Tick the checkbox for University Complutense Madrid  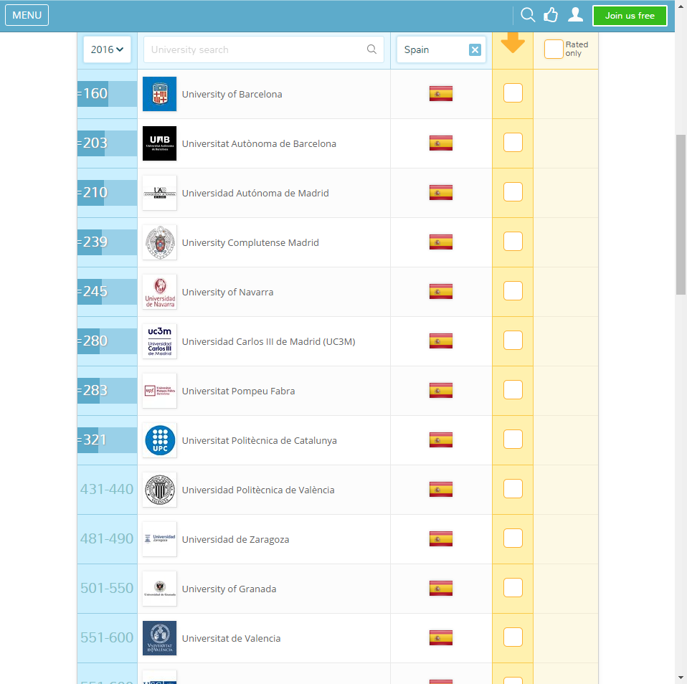pos(513,242)
